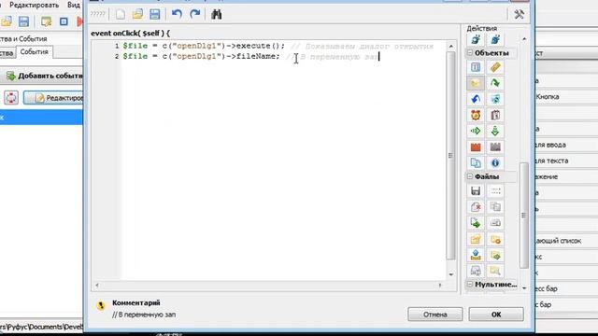Switch to the События tab

(35, 52)
